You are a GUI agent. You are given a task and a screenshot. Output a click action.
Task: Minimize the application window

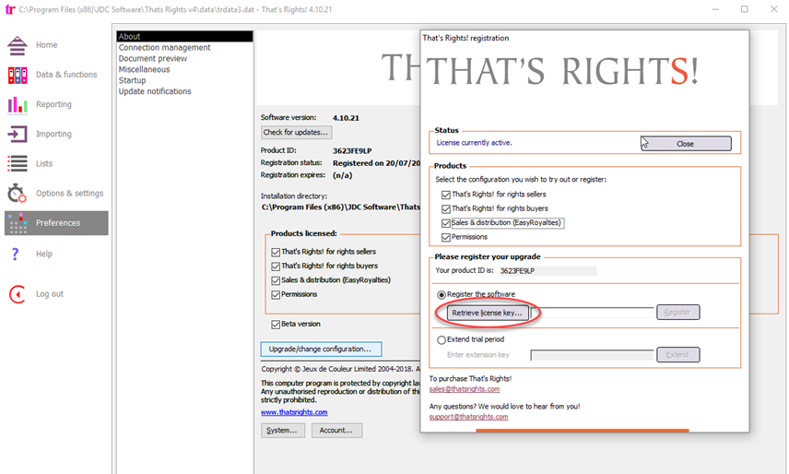coord(715,9)
